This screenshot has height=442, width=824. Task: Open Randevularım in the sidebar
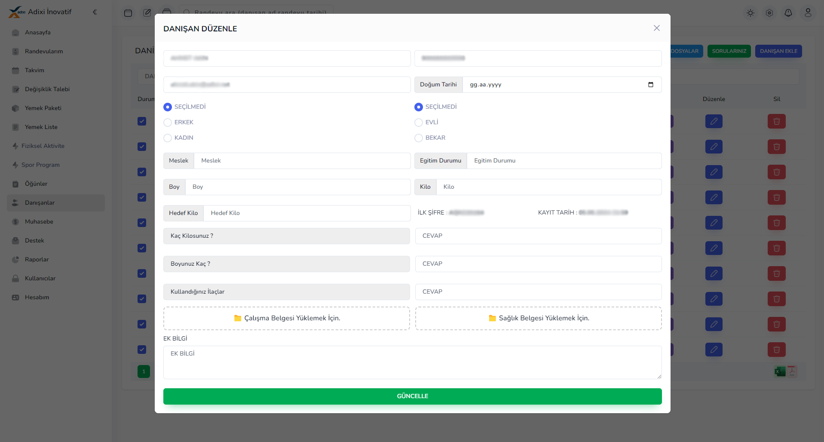(x=56, y=52)
